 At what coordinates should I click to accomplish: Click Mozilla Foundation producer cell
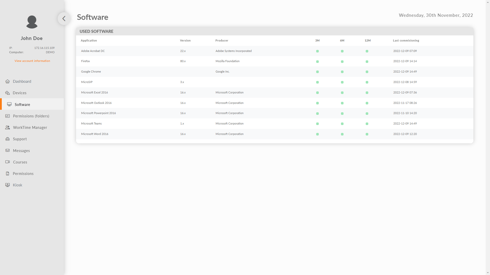[x=227, y=61]
